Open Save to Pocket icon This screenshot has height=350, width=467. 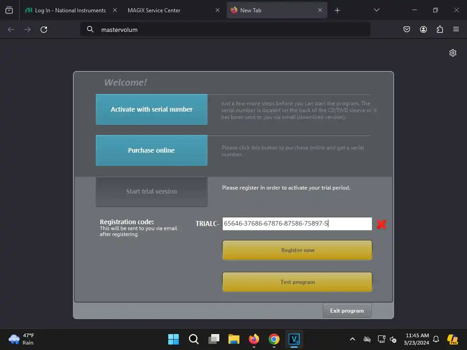point(407,29)
